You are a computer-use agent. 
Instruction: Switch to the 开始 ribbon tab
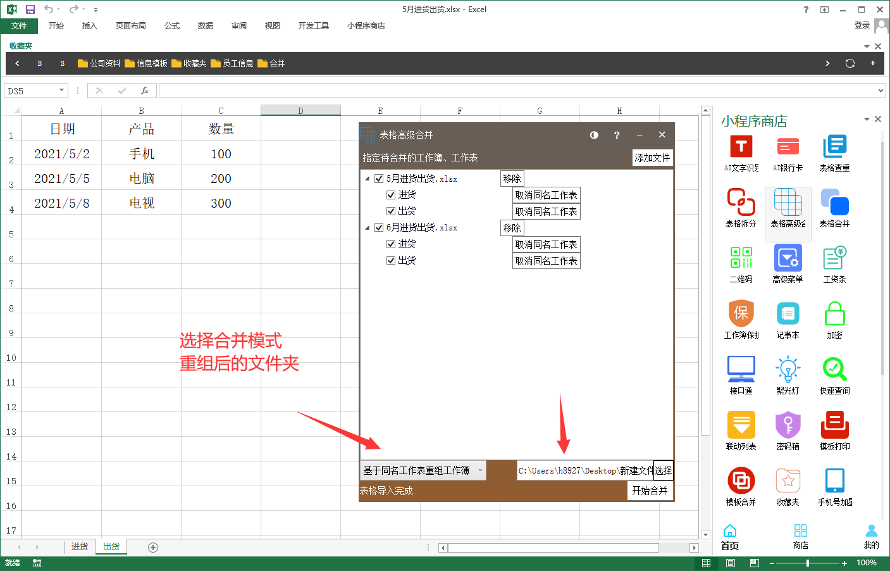point(56,26)
